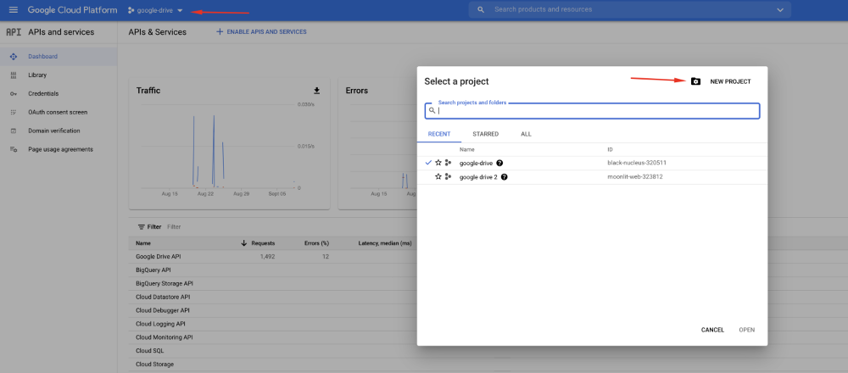
Task: Click help icon next to google-drive
Action: click(x=499, y=163)
